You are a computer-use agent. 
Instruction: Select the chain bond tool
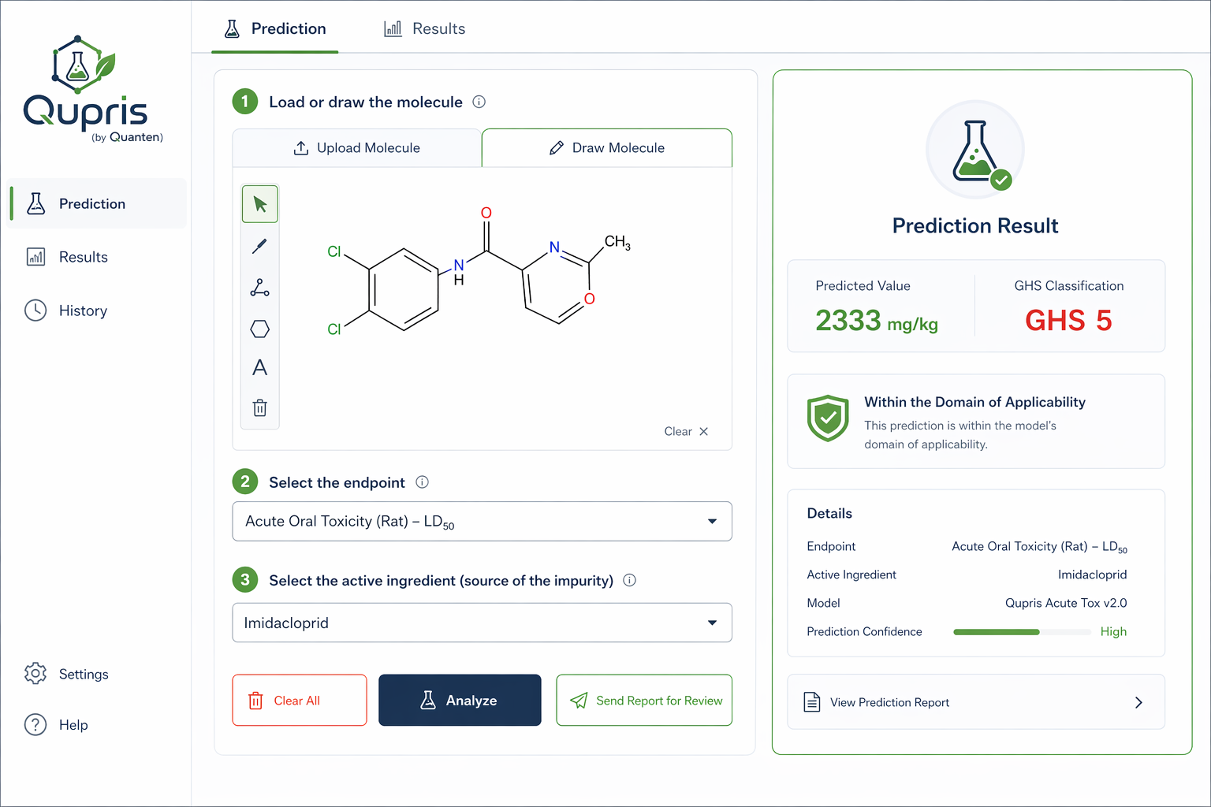[x=259, y=288]
